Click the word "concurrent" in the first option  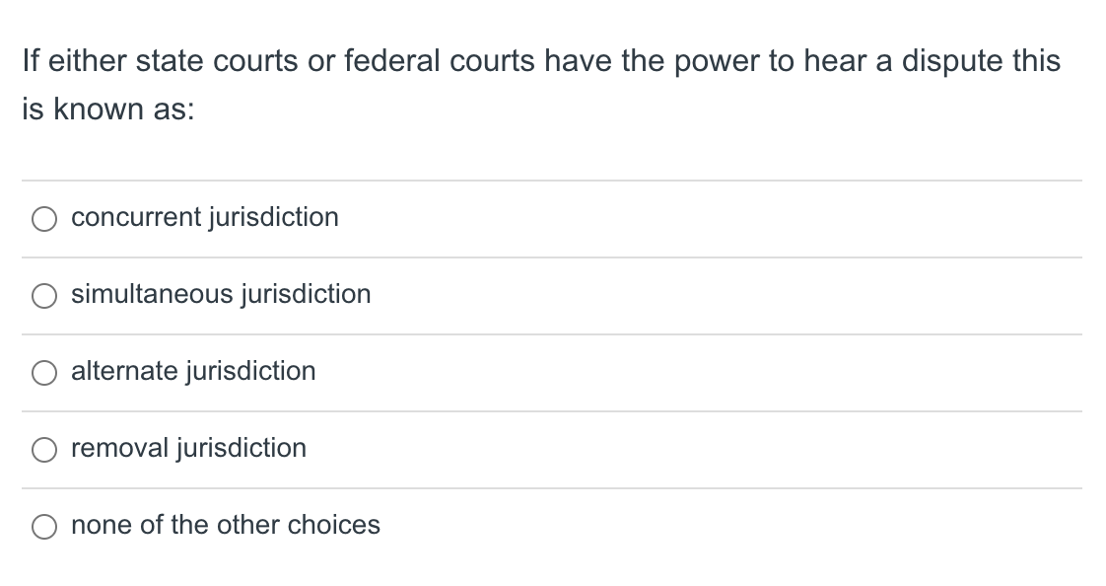click(x=136, y=217)
